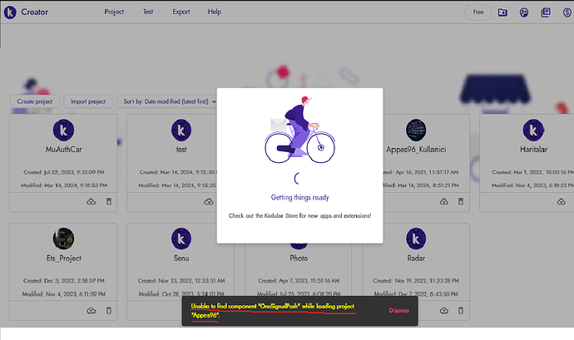This screenshot has height=340, width=574.
Task: Open the Ets_Project name
Action: pyautogui.click(x=64, y=258)
